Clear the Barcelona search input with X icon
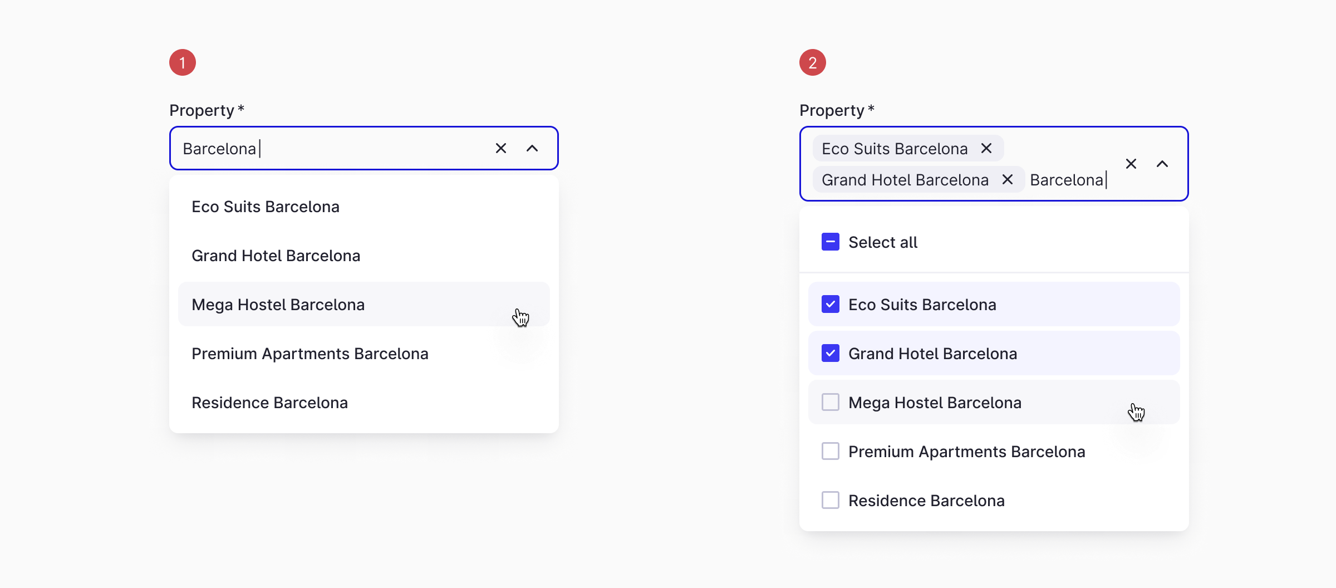This screenshot has width=1336, height=588. click(x=500, y=148)
